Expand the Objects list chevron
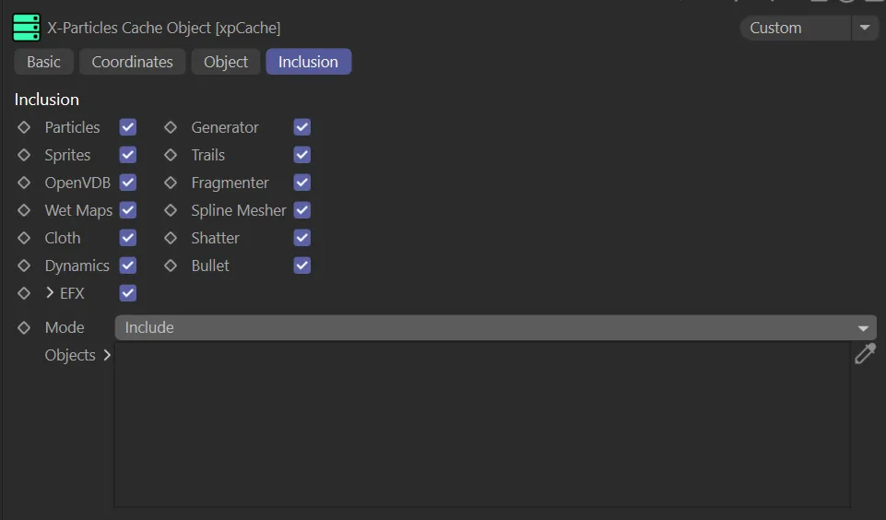 pos(107,355)
